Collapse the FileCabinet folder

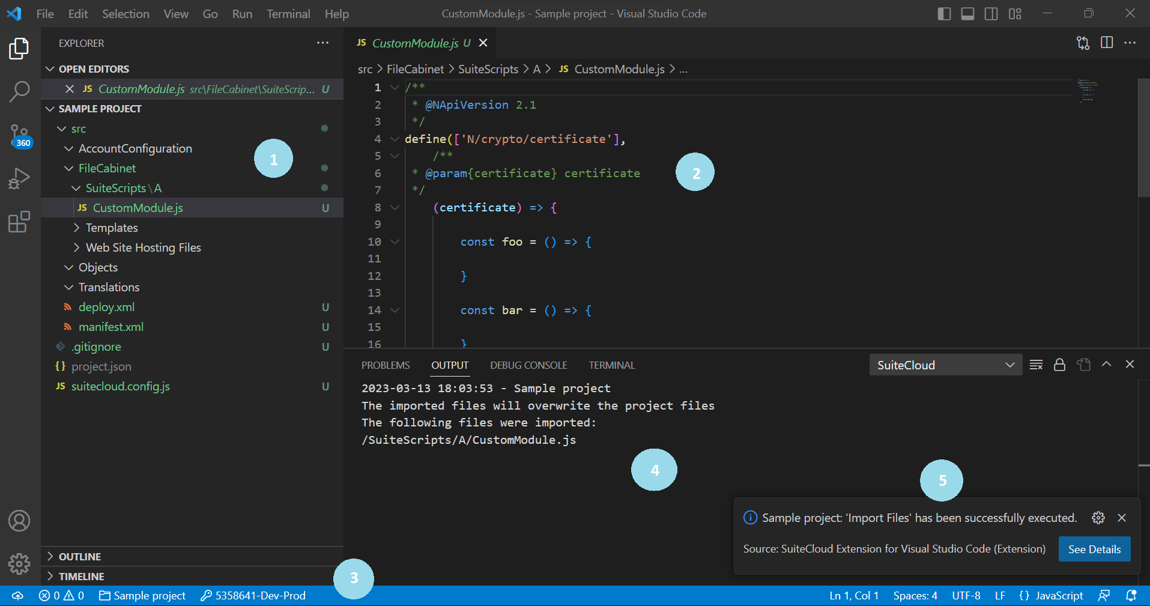click(68, 168)
